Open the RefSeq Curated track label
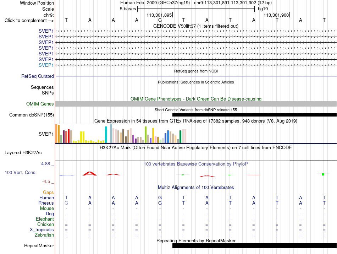The image size is (337, 254). pos(38,76)
